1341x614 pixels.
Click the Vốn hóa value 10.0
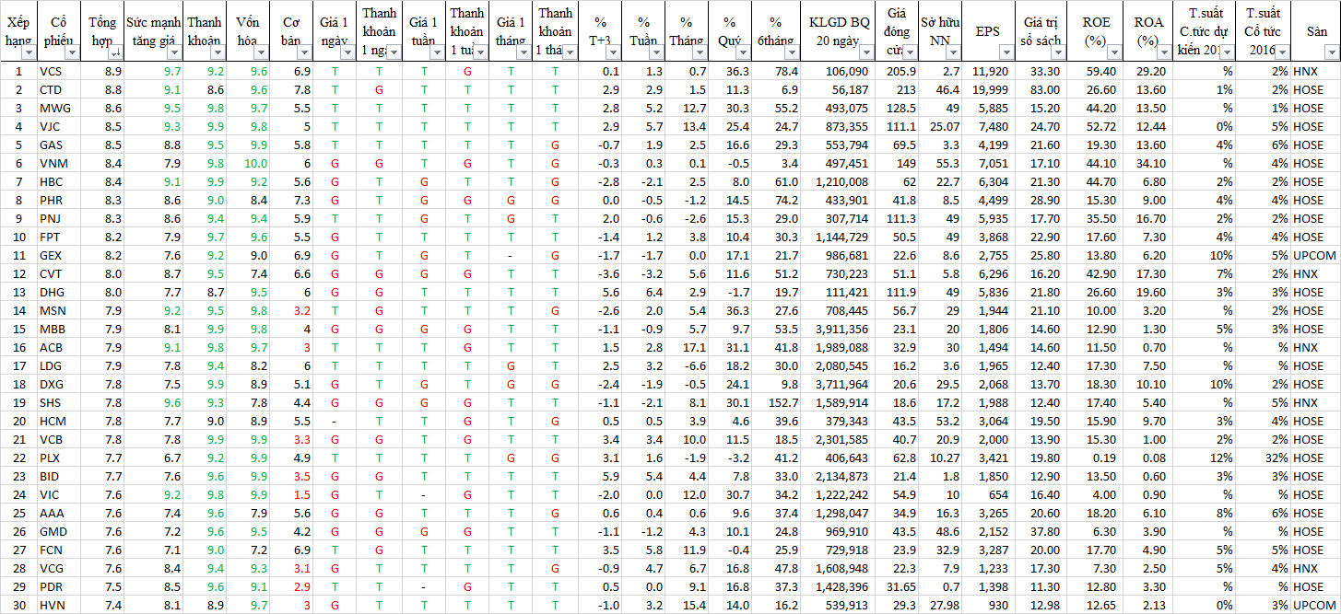click(x=256, y=163)
